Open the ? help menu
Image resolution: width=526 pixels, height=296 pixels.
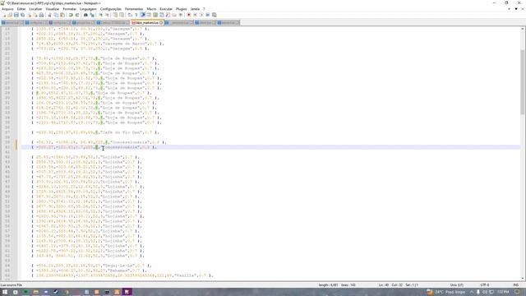pos(204,9)
